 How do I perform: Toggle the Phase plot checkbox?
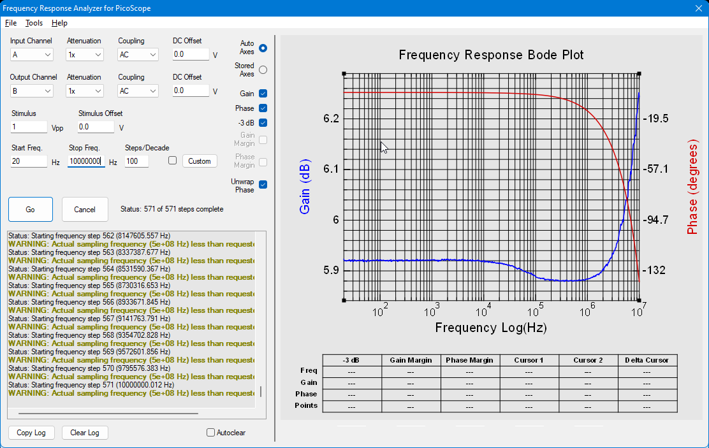pos(263,108)
